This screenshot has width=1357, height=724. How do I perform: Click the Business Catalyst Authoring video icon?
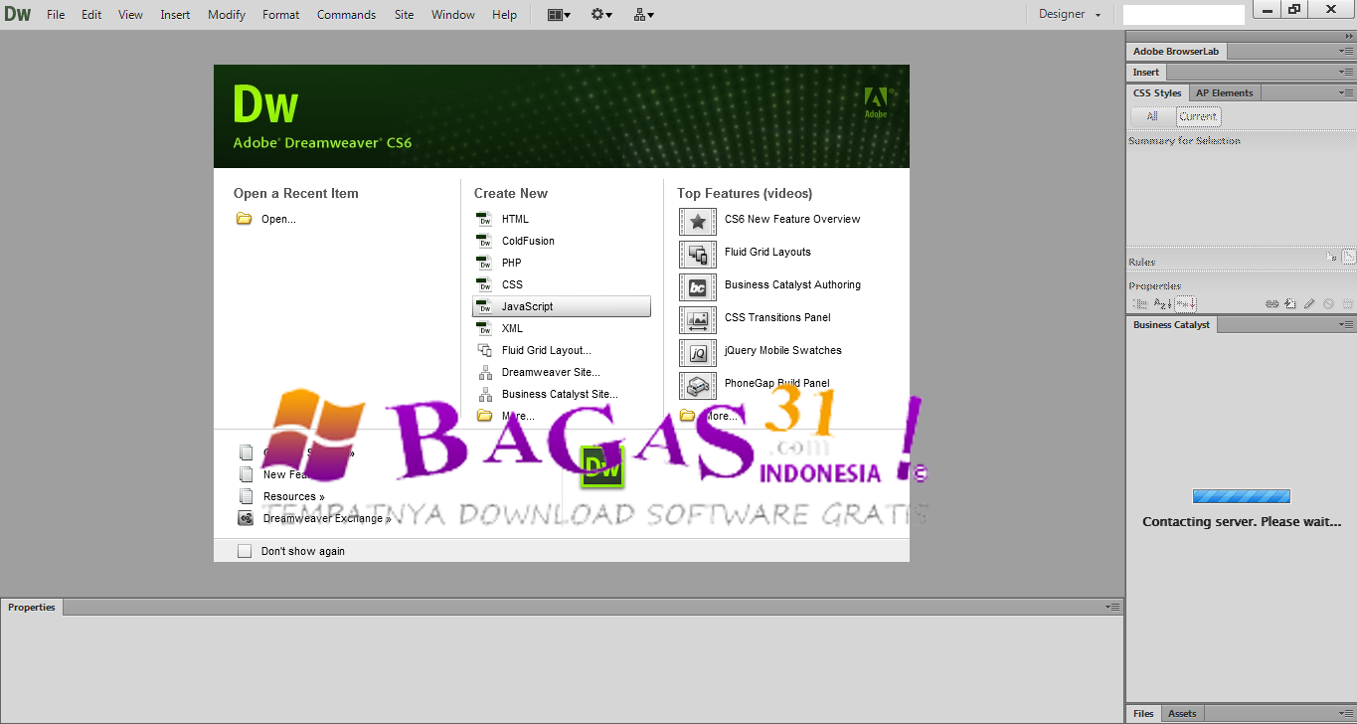pyautogui.click(x=698, y=287)
